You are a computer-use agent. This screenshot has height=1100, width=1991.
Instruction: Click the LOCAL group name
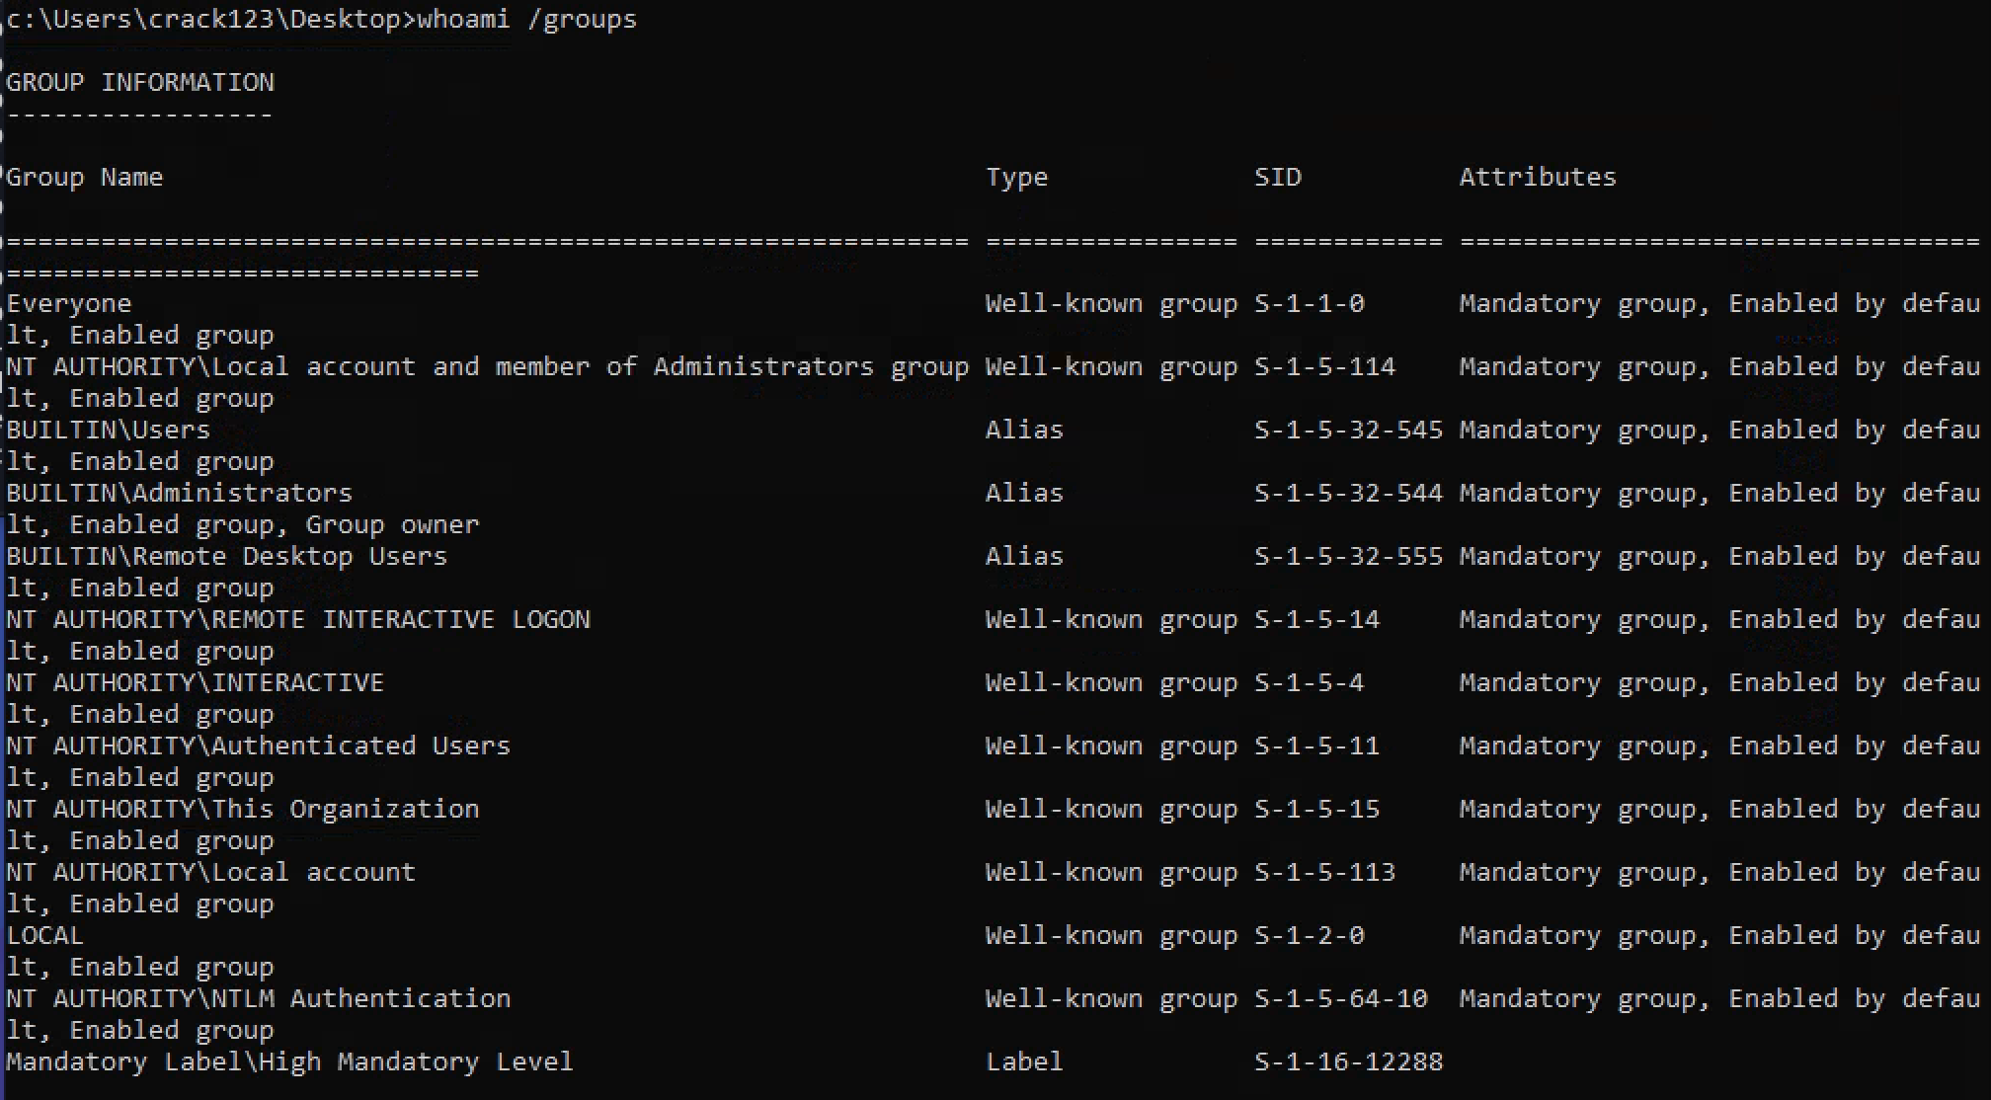coord(44,935)
